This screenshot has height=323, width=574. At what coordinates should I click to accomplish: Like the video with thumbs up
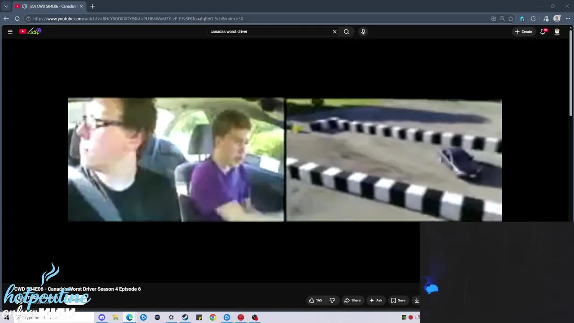(x=316, y=300)
